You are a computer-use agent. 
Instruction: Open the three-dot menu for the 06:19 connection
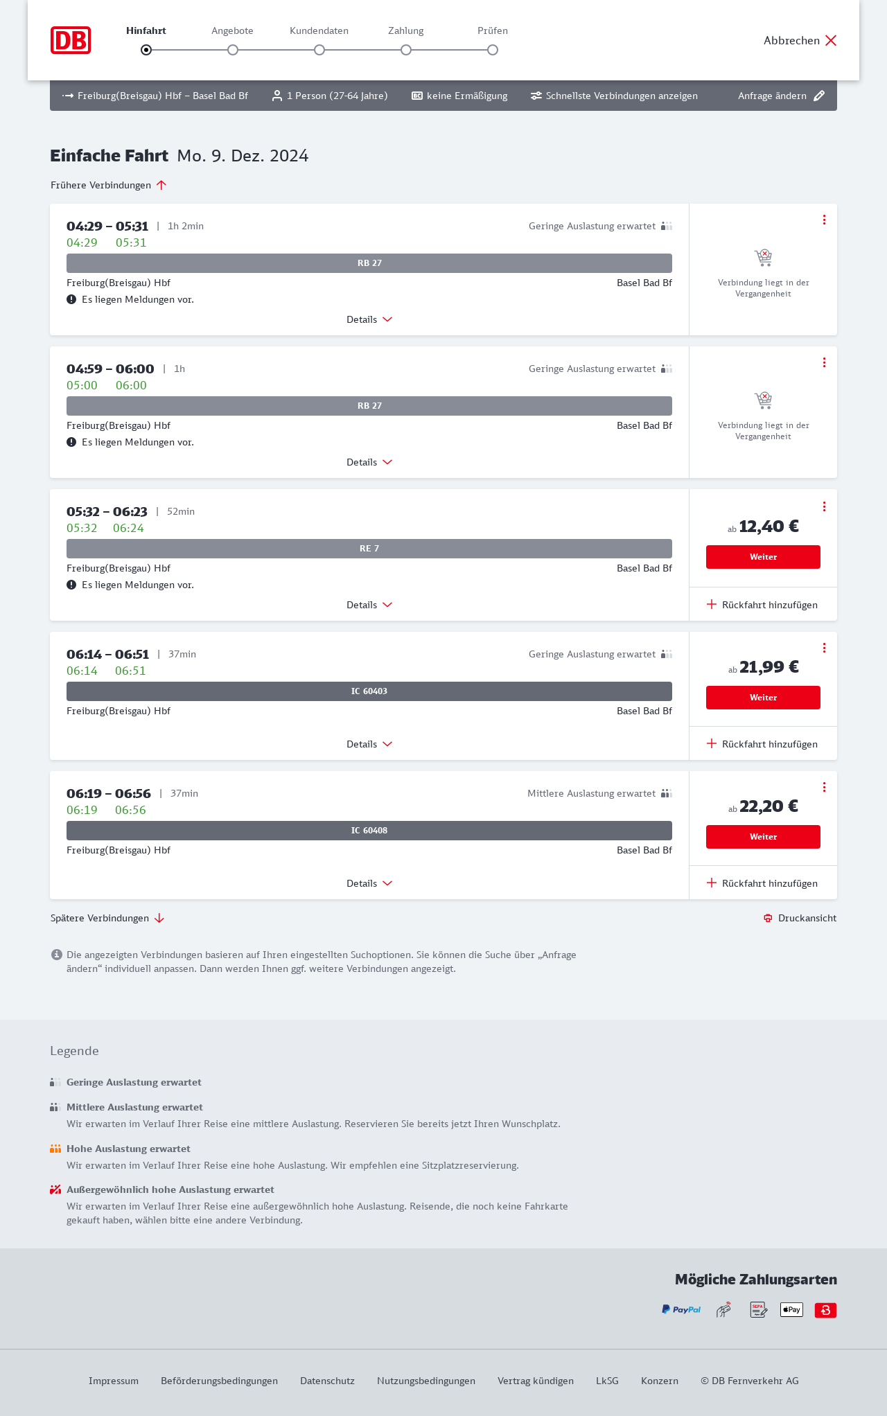coord(824,787)
